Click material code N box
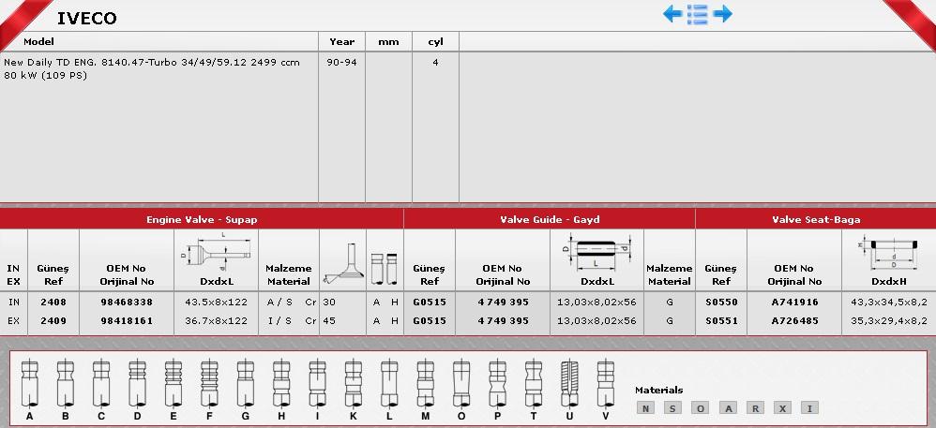Screen dimensions: 936x428 pos(645,408)
